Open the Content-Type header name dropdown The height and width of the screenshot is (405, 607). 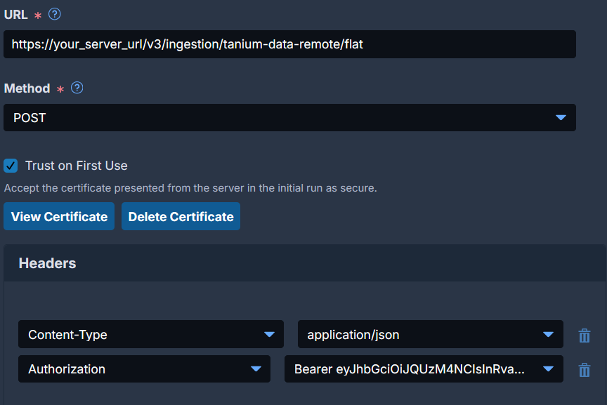(x=151, y=334)
